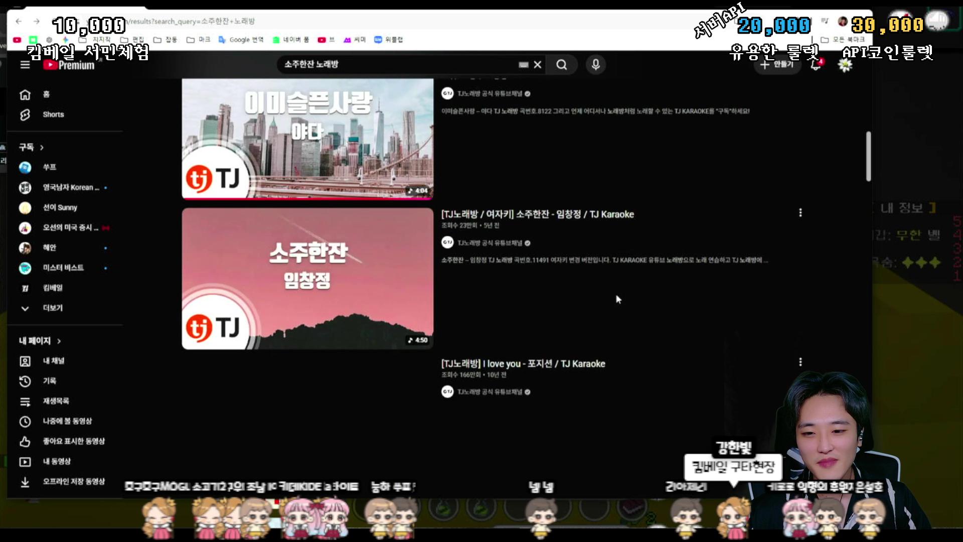
Task: Expand the 구독 subscriptions section
Action: click(x=32, y=147)
